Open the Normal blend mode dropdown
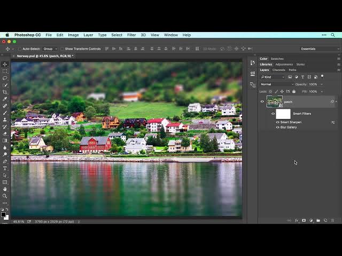 click(276, 84)
